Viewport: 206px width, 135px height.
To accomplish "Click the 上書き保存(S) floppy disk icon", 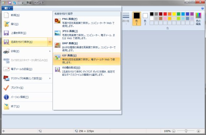I will coord(6,33).
